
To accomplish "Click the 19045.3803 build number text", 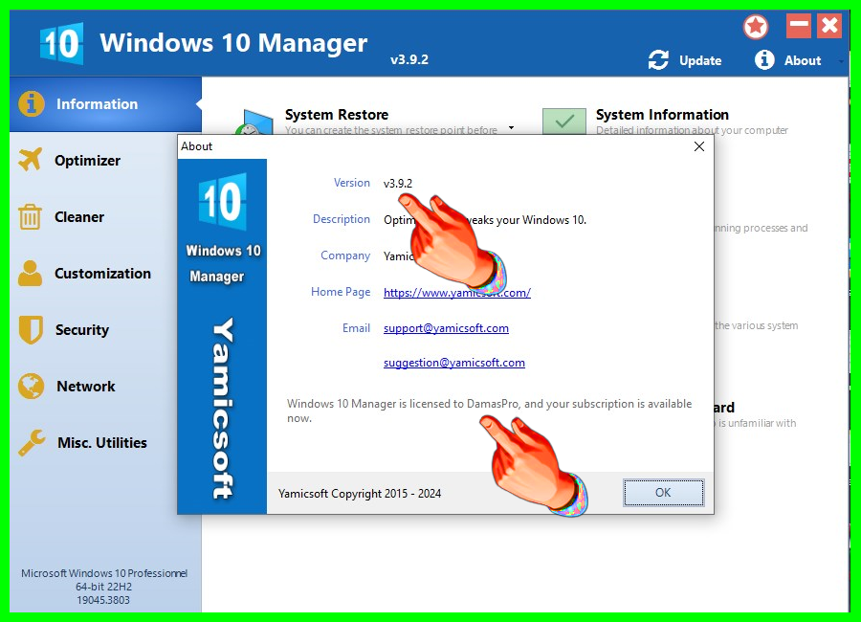I will tap(103, 600).
